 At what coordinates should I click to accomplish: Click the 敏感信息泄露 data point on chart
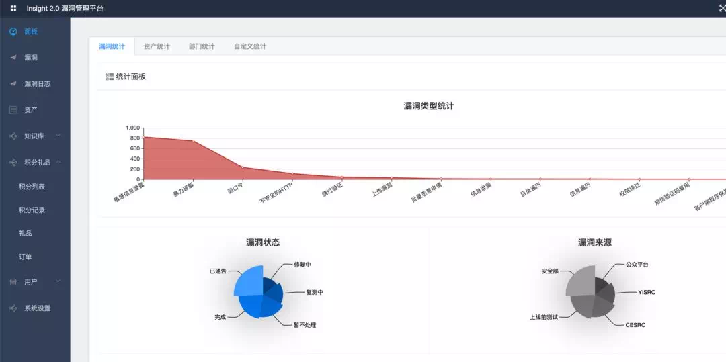(144, 137)
